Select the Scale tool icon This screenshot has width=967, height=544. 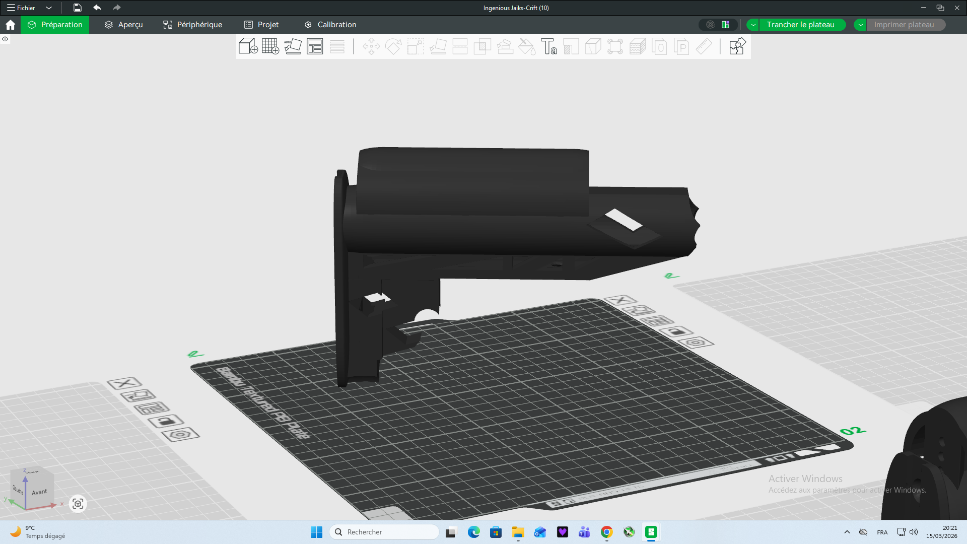[x=416, y=46]
